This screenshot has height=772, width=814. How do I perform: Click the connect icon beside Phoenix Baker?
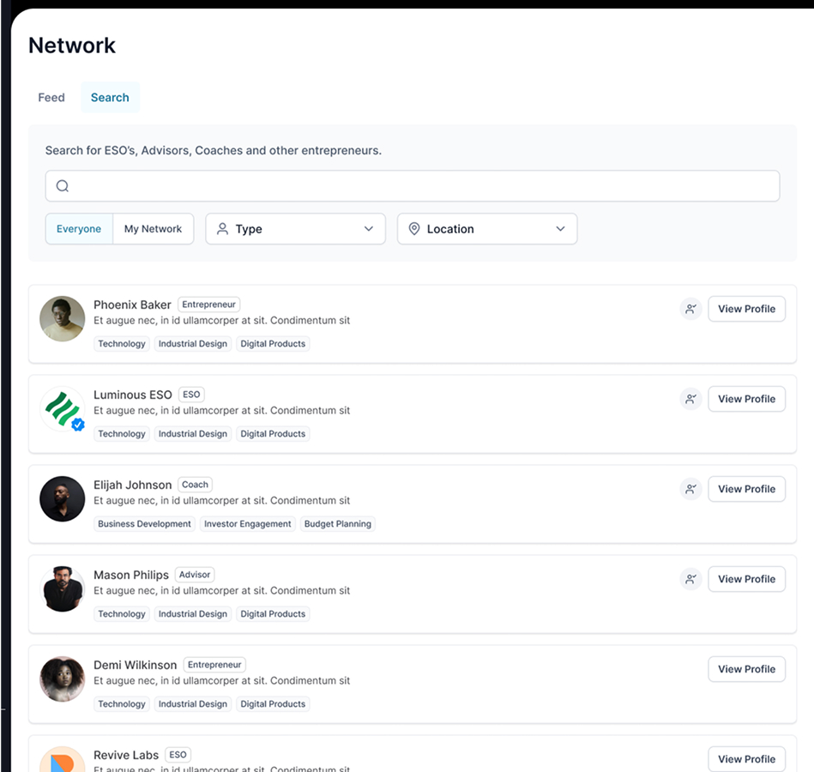(690, 309)
